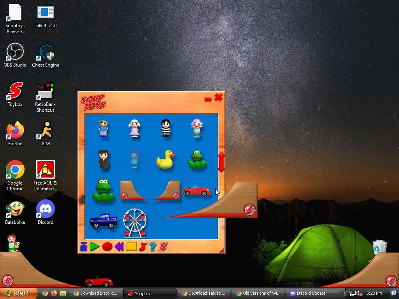
Task: Switch to the Old versions of Wi... taskbar window
Action: [258, 294]
